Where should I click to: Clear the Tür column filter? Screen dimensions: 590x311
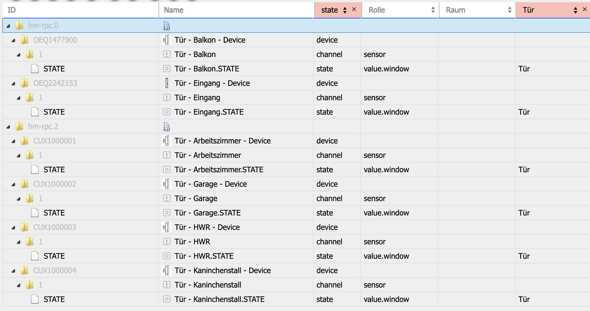pos(584,10)
